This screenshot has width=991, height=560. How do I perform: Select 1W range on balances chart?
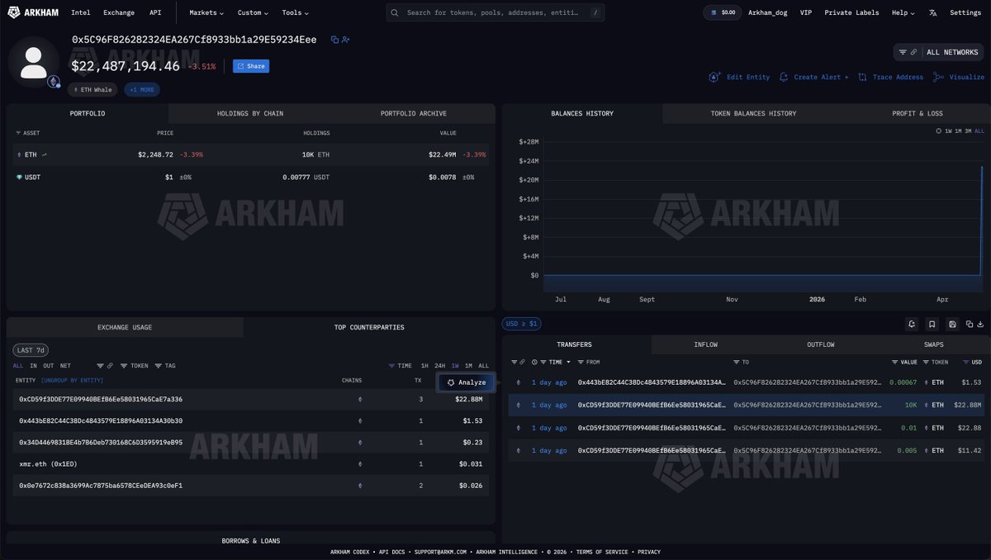tap(949, 131)
